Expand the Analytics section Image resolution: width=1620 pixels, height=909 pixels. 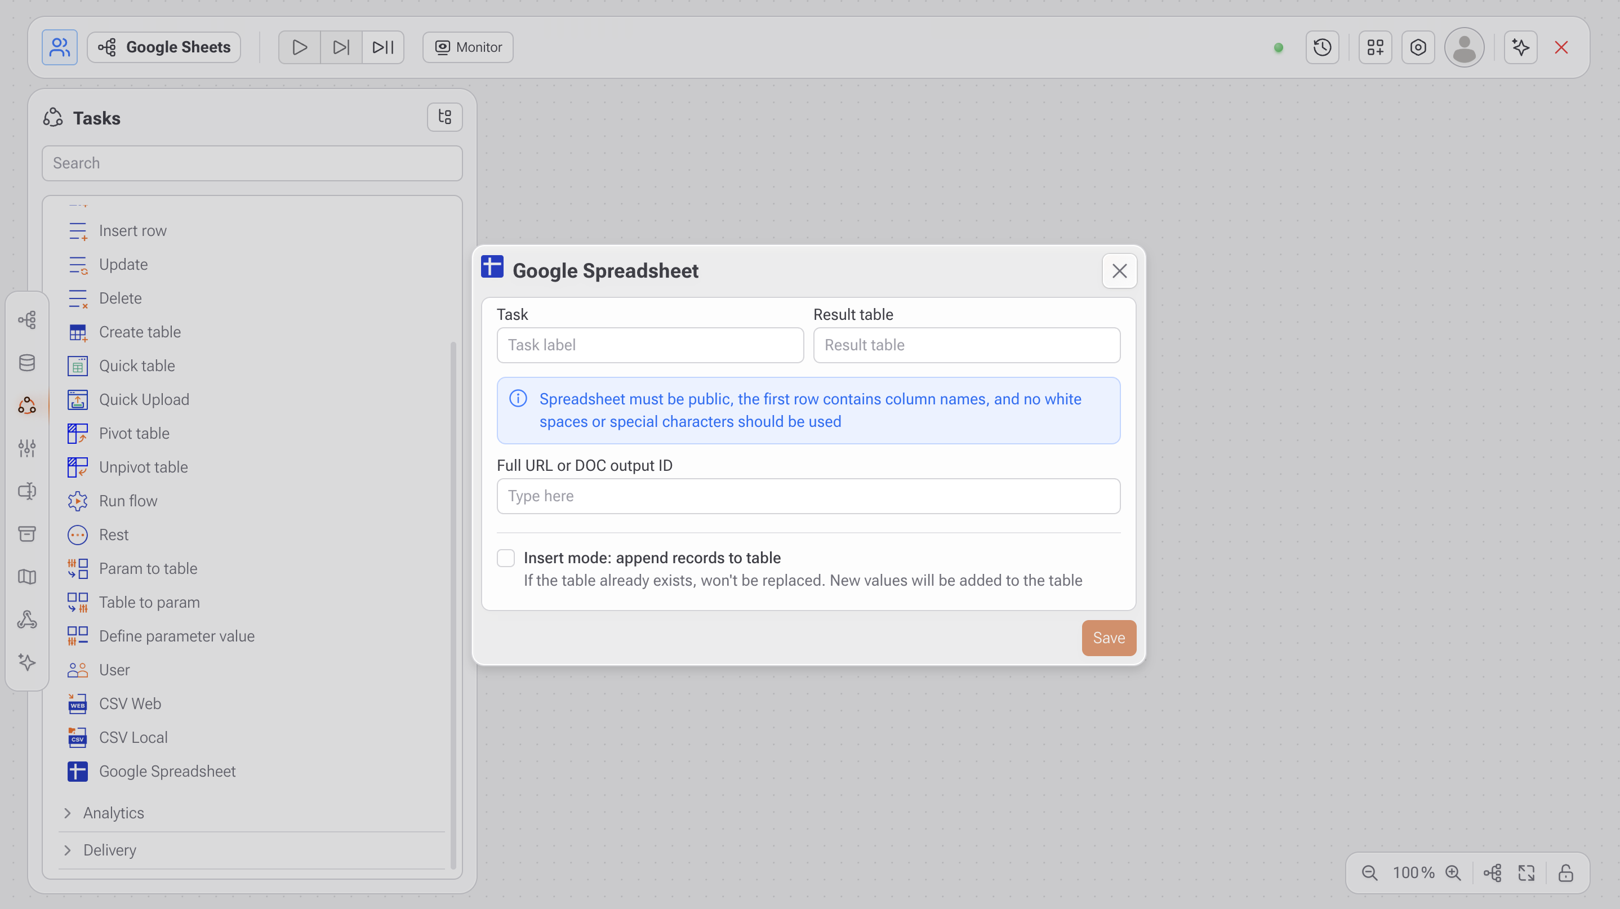pos(113,813)
